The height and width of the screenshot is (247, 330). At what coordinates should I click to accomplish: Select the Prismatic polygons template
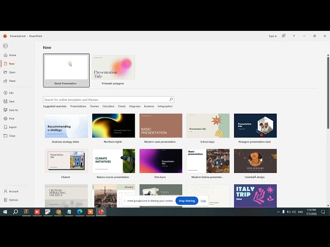pos(113,70)
